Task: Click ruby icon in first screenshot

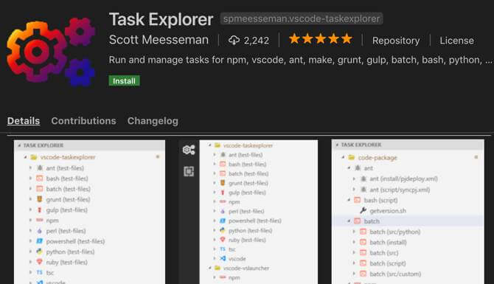Action: [39, 262]
